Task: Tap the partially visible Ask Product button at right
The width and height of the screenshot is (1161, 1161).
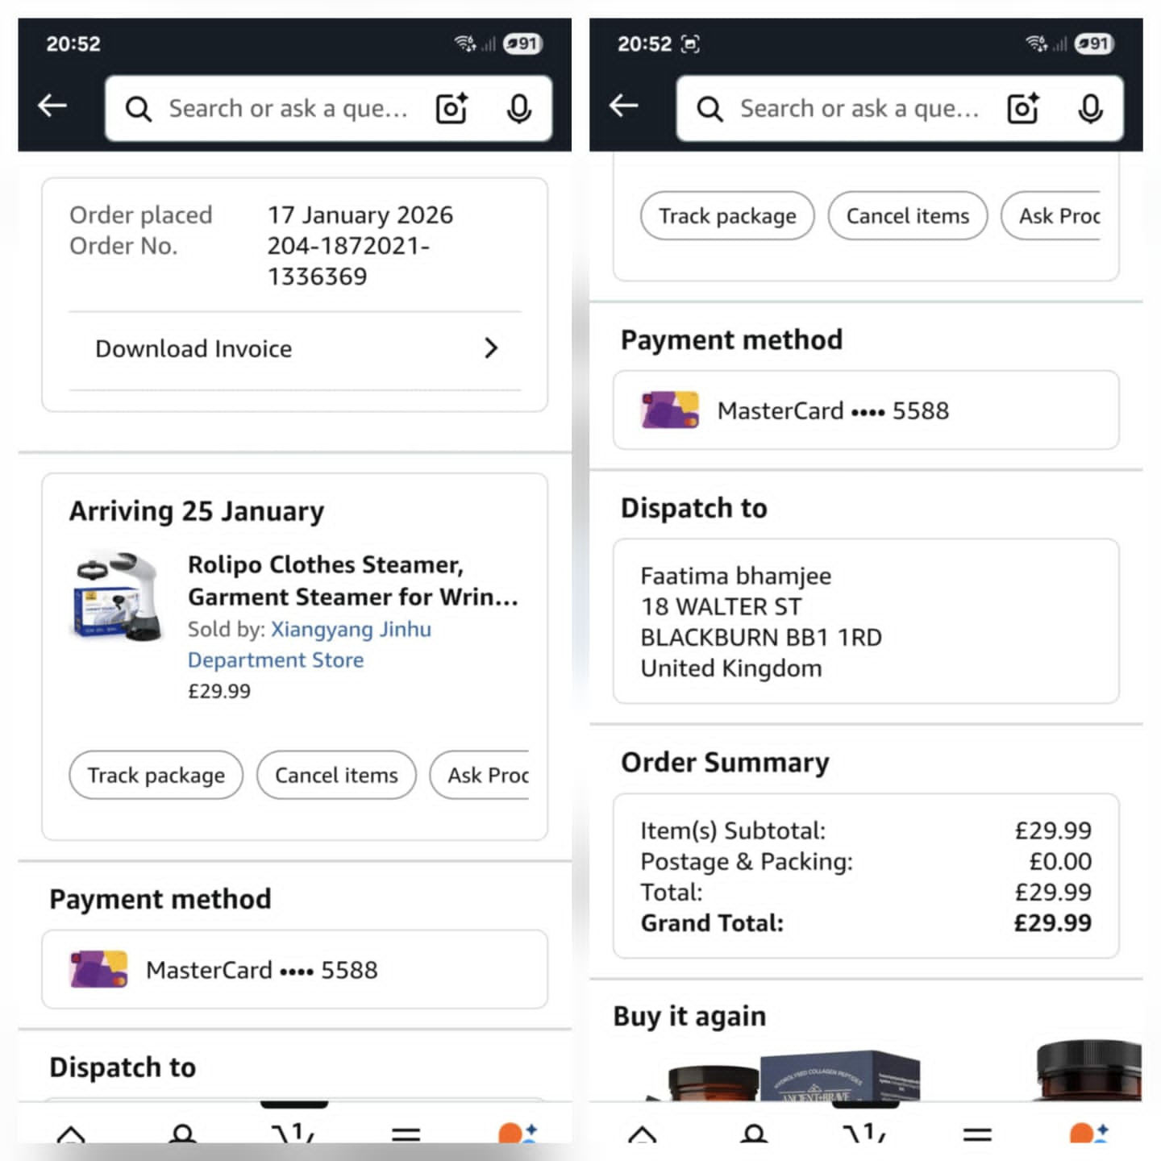Action: pyautogui.click(x=1051, y=215)
